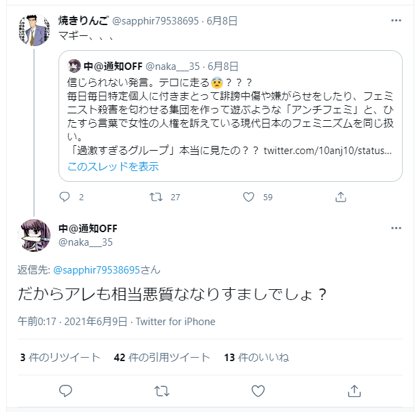Retweet the main tweet at bottom
The height and width of the screenshot is (412, 417).
point(162,391)
